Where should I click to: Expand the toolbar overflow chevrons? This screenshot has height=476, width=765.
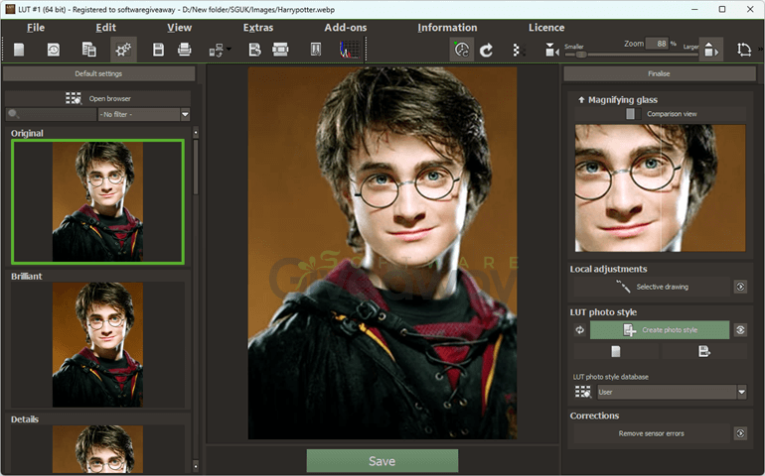760,50
